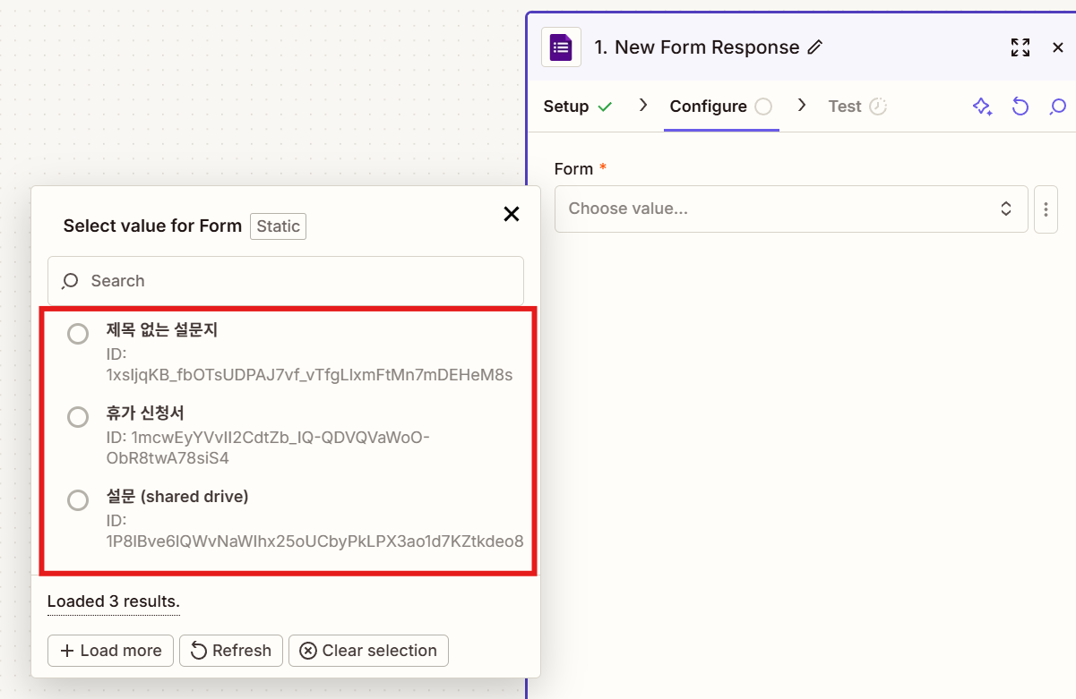
Task: Select the 설문 (shared drive) radio option
Action: point(78,500)
